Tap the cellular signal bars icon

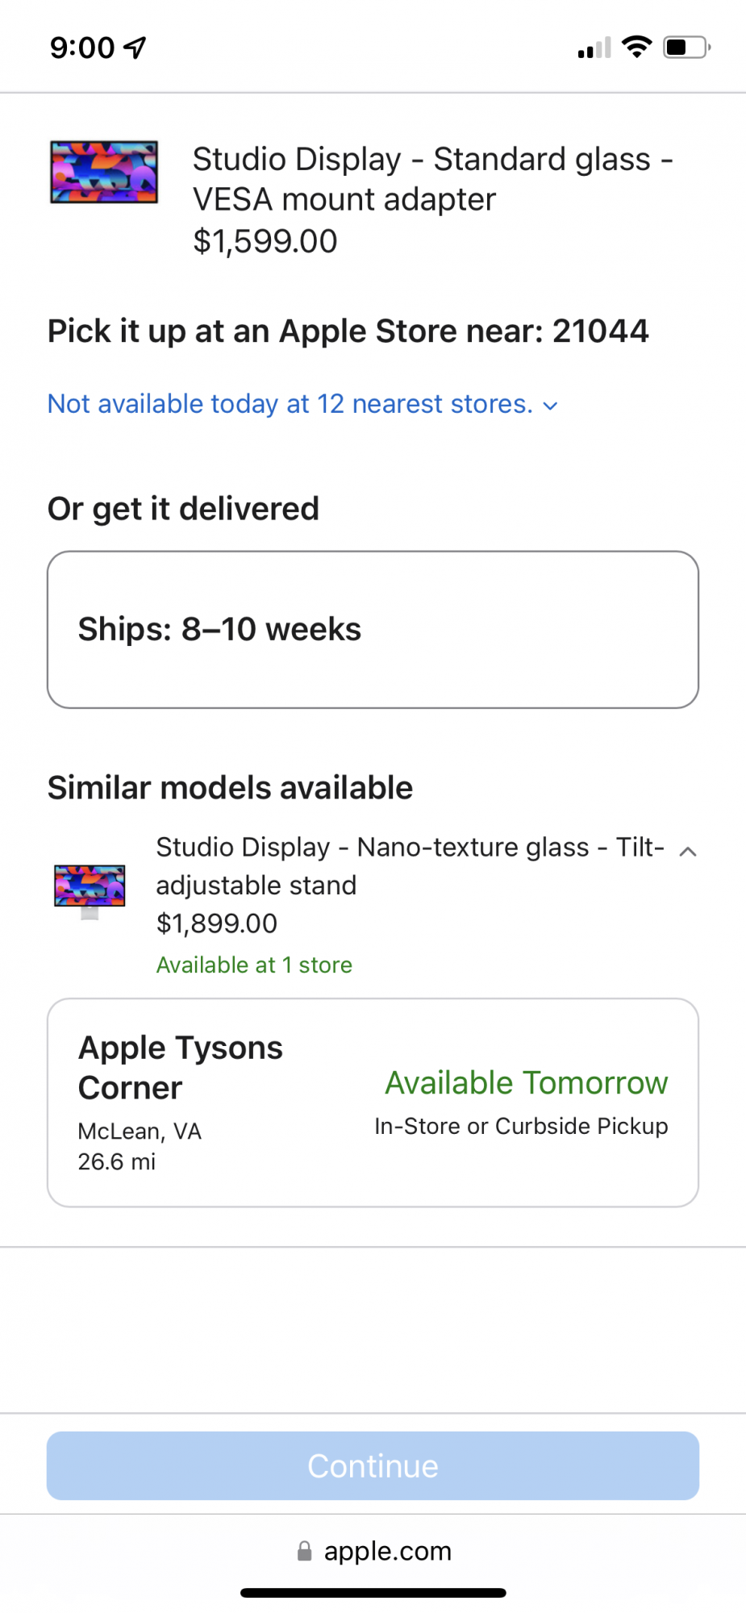[x=594, y=48]
